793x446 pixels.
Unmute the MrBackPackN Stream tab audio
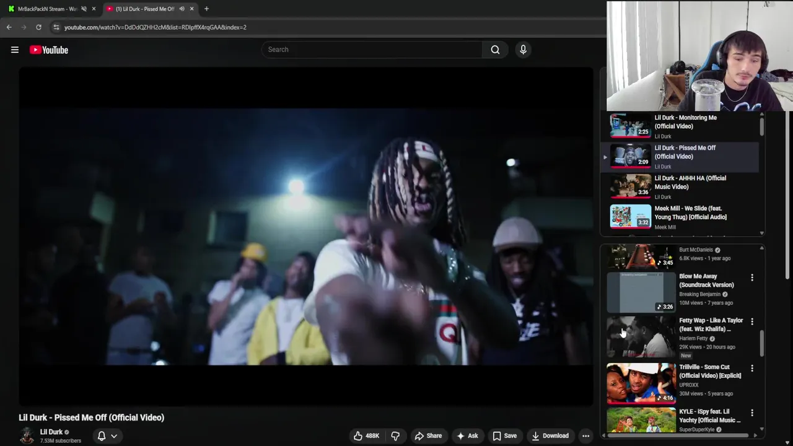pos(84,9)
